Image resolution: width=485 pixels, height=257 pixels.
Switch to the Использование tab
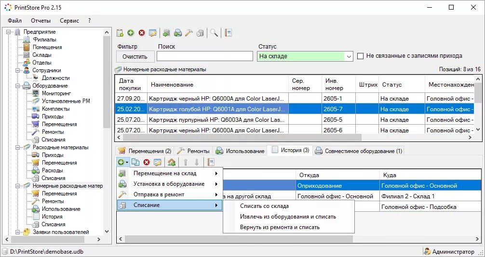[240, 151]
